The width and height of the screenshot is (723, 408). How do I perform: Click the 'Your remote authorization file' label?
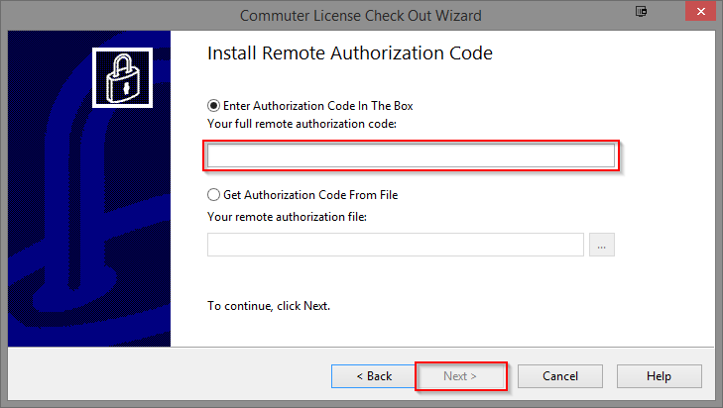coord(287,217)
